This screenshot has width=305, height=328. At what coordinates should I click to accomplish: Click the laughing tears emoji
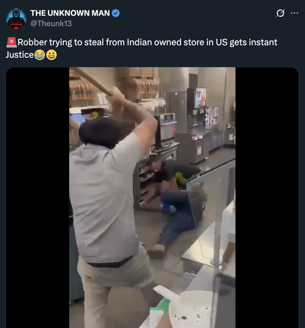click(40, 55)
